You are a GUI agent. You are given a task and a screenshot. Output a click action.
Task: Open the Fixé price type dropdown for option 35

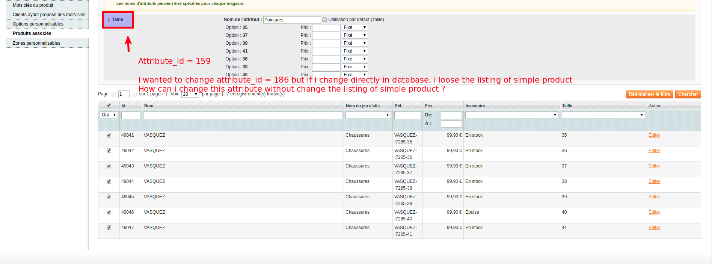point(354,27)
